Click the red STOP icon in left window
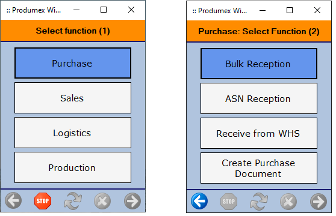The width and height of the screenshot is (336, 216). [43, 201]
